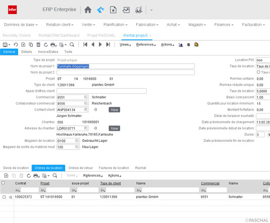The width and height of the screenshot is (270, 223).
Task: Print from the main toolbar
Action: pos(53,45)
